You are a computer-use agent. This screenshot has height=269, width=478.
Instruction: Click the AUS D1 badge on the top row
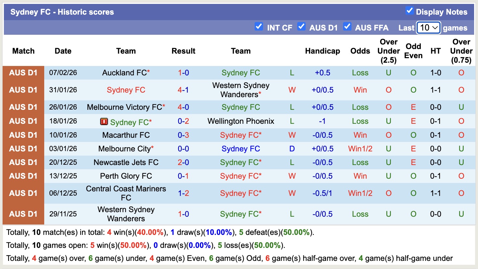pos(23,72)
